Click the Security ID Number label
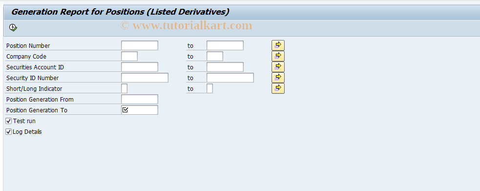 tap(32, 78)
